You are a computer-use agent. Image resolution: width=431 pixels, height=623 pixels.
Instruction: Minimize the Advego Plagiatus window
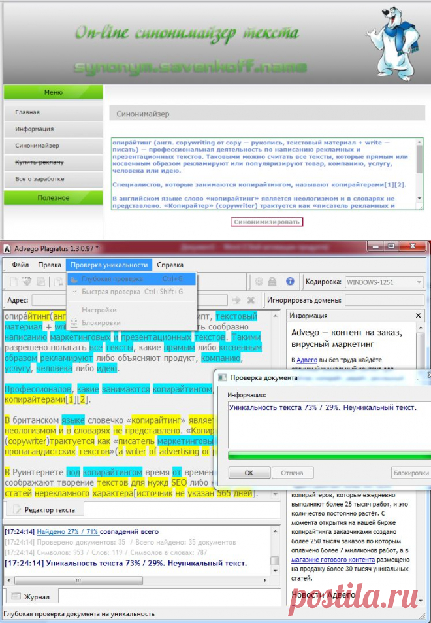tap(376, 246)
